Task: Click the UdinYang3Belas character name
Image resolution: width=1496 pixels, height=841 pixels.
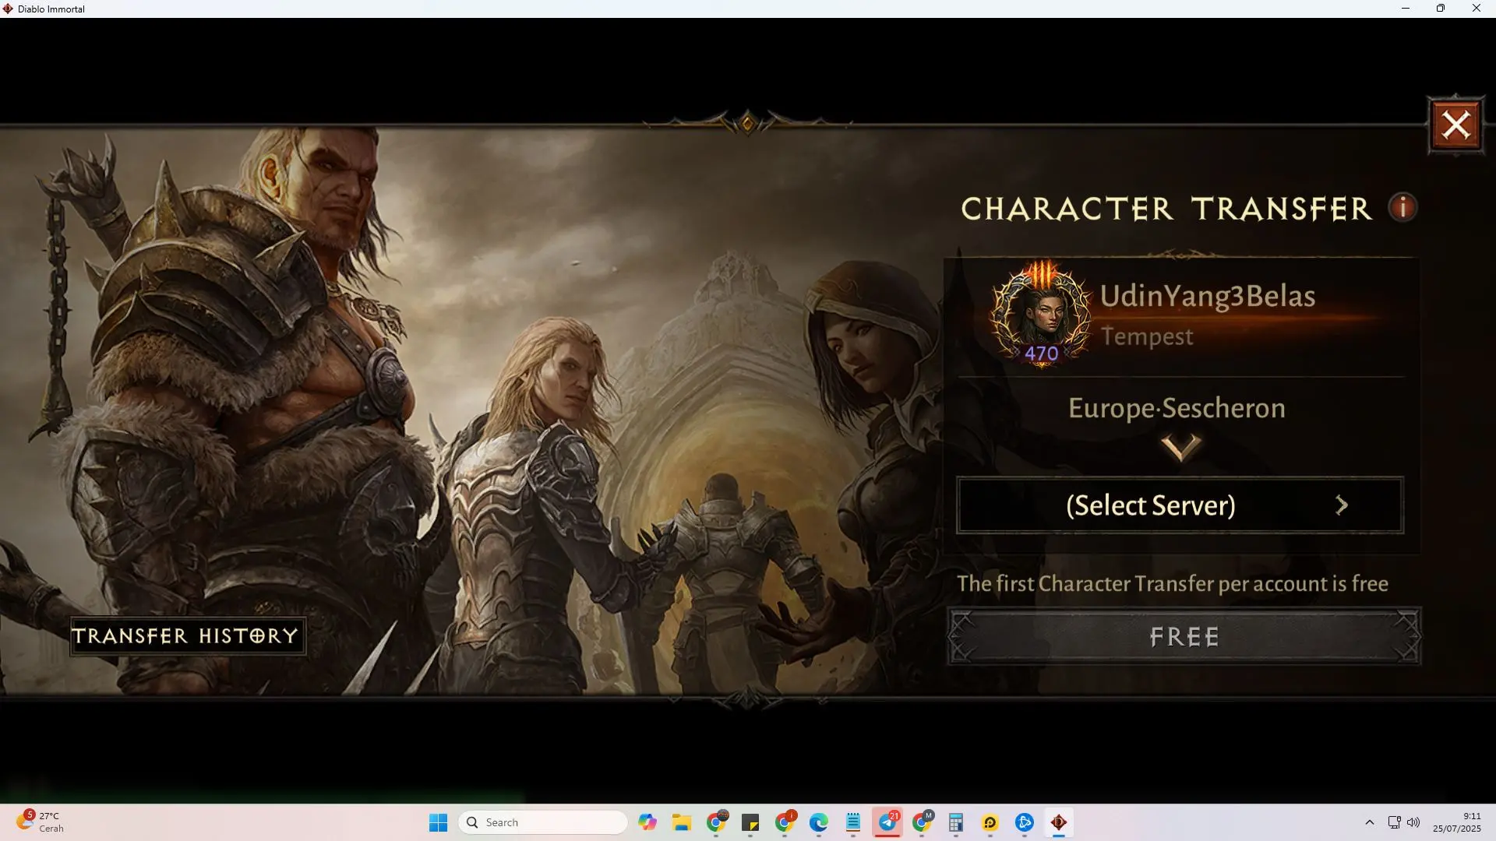Action: click(x=1207, y=296)
